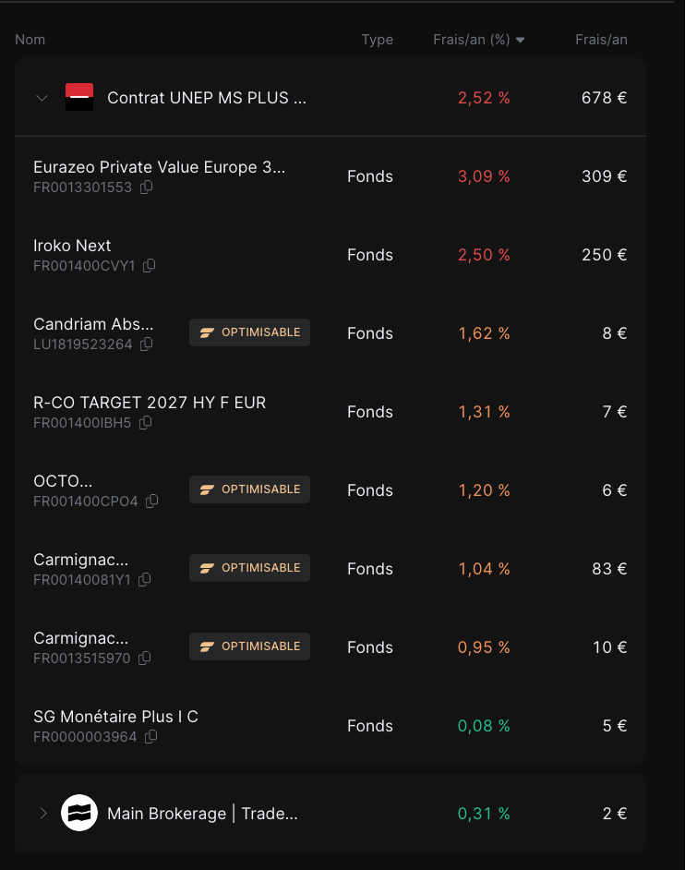Copy Carmignac ISIN FR00140081Y1

click(145, 580)
